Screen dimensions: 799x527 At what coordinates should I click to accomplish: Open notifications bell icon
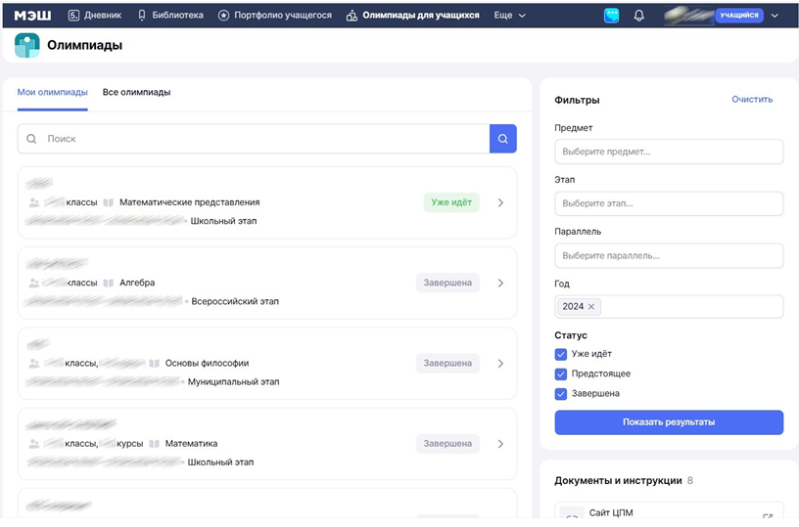(x=638, y=16)
